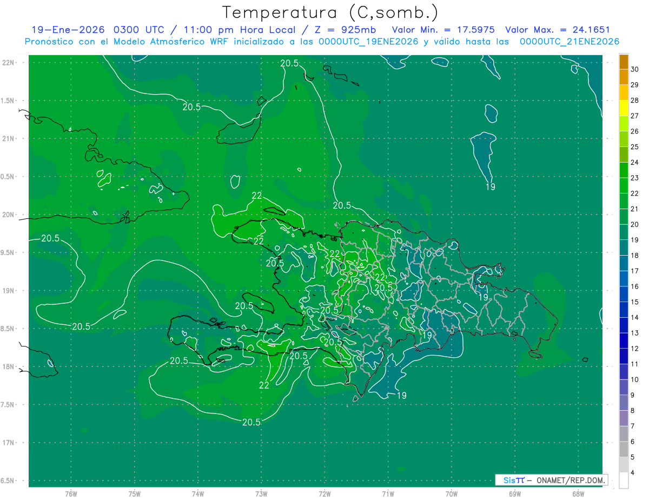Click the 72W longitude axis label

click(x=325, y=493)
